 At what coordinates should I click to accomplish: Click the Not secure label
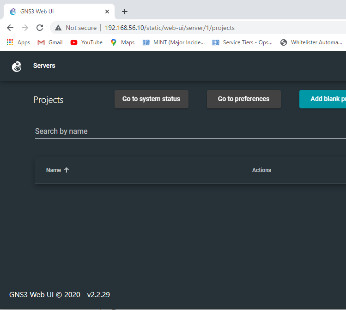pos(81,28)
